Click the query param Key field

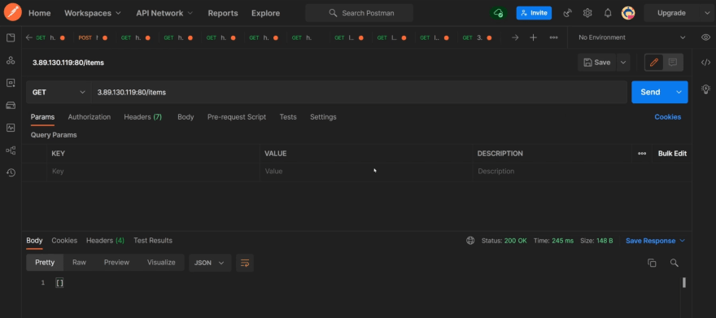coord(153,172)
